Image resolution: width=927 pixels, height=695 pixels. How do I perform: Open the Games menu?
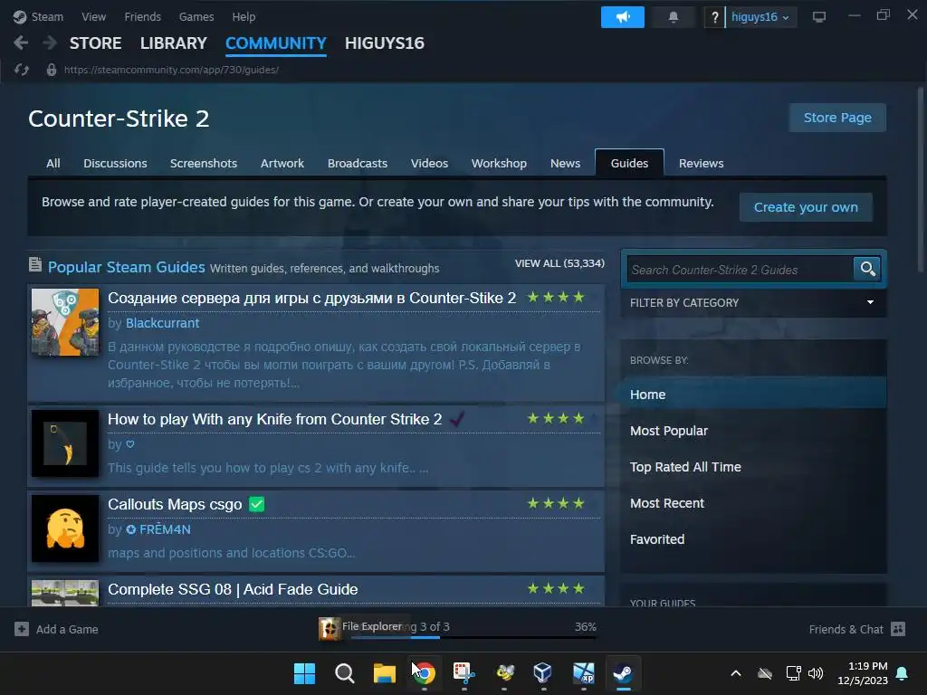196,16
